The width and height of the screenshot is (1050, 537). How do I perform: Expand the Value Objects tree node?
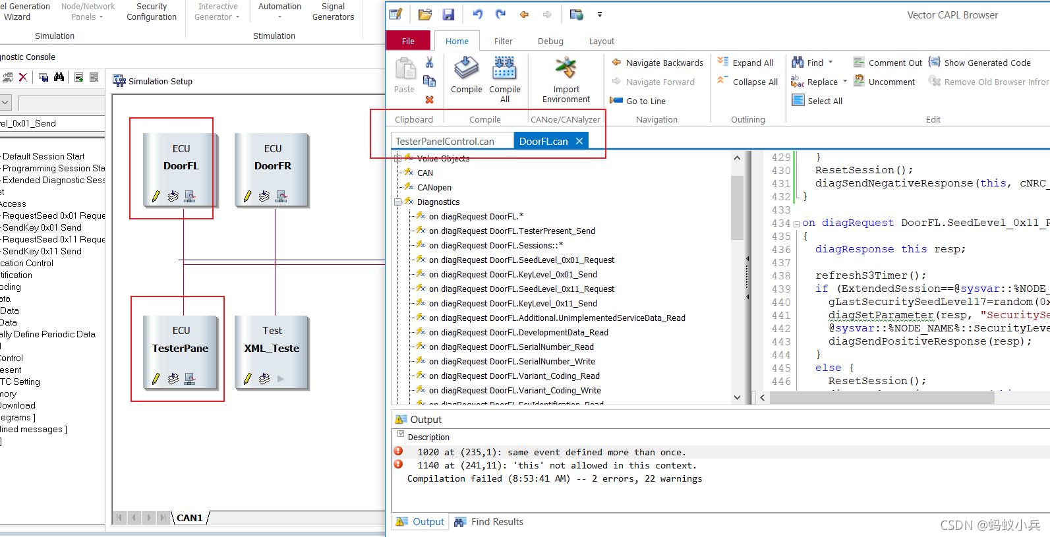(397, 158)
